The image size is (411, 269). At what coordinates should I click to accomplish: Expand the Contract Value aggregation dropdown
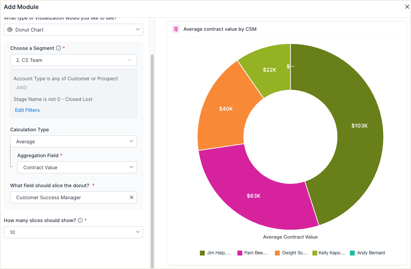(77, 167)
